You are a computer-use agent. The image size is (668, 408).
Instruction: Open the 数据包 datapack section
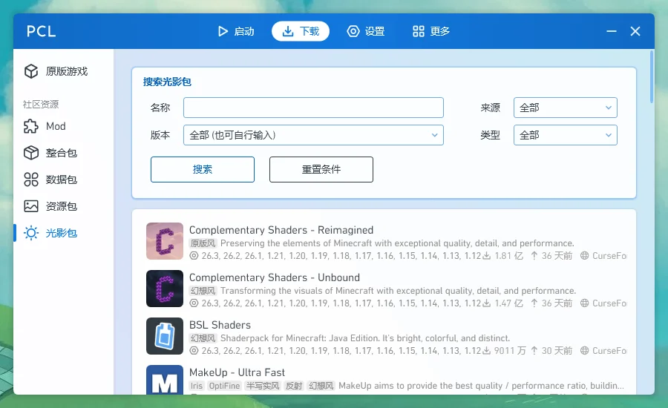[64, 180]
